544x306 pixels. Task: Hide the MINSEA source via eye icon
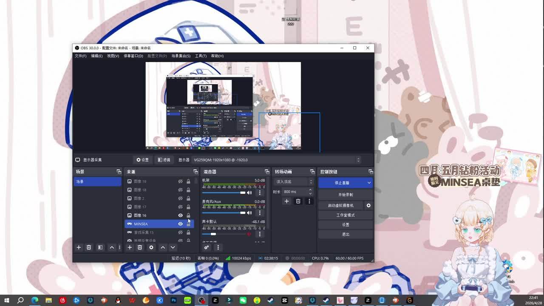tap(180, 224)
